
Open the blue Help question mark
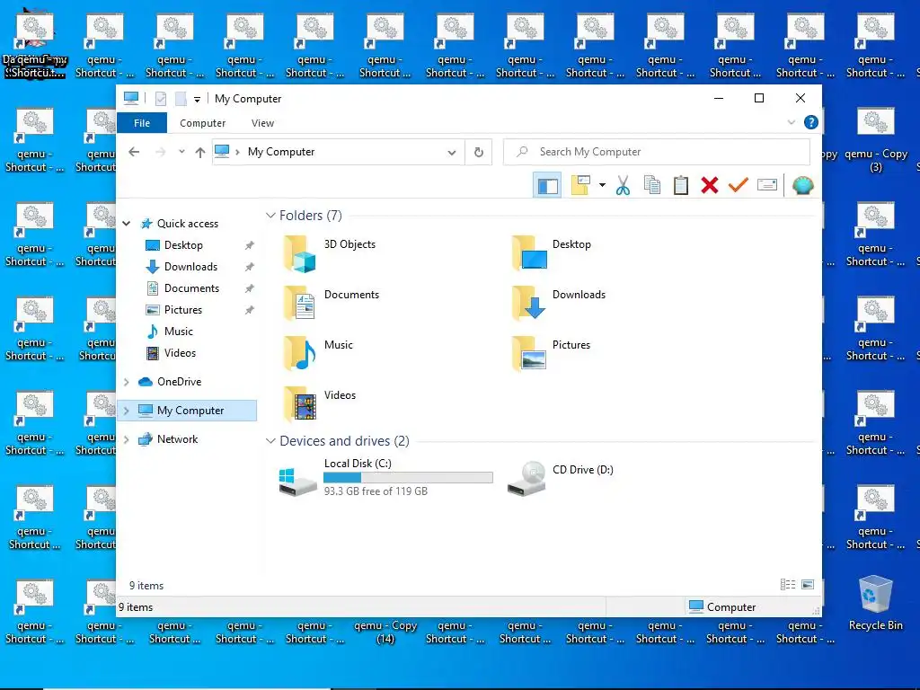[811, 122]
